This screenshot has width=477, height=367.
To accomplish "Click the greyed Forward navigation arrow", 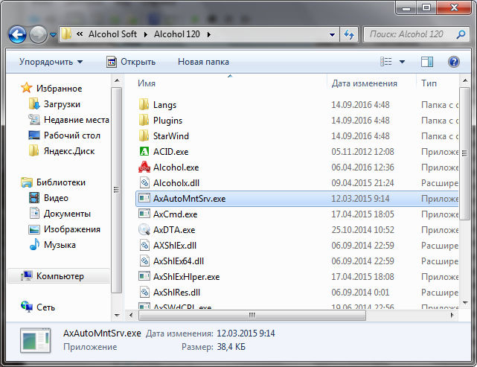I will tap(38, 35).
